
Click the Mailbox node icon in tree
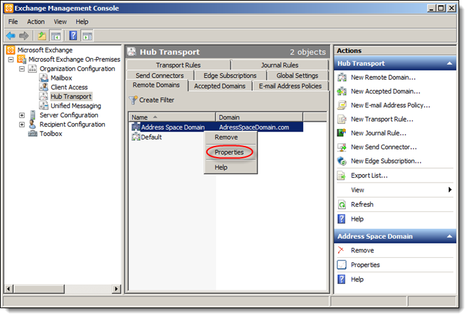(x=44, y=78)
